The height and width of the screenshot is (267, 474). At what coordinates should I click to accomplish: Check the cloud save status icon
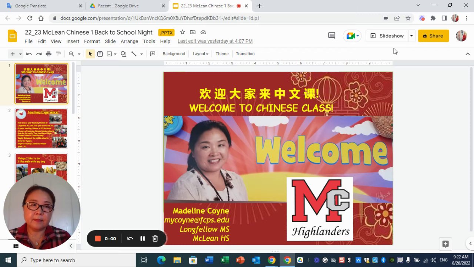click(x=203, y=32)
